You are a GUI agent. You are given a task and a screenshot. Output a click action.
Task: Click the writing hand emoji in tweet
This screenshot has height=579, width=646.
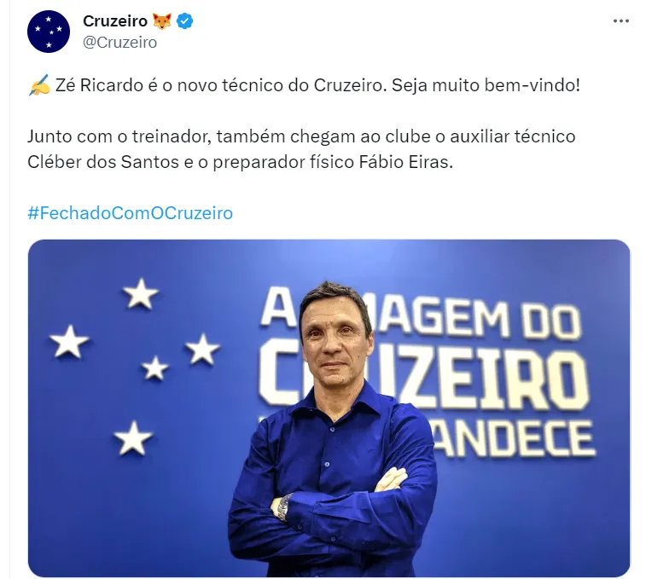click(39, 85)
